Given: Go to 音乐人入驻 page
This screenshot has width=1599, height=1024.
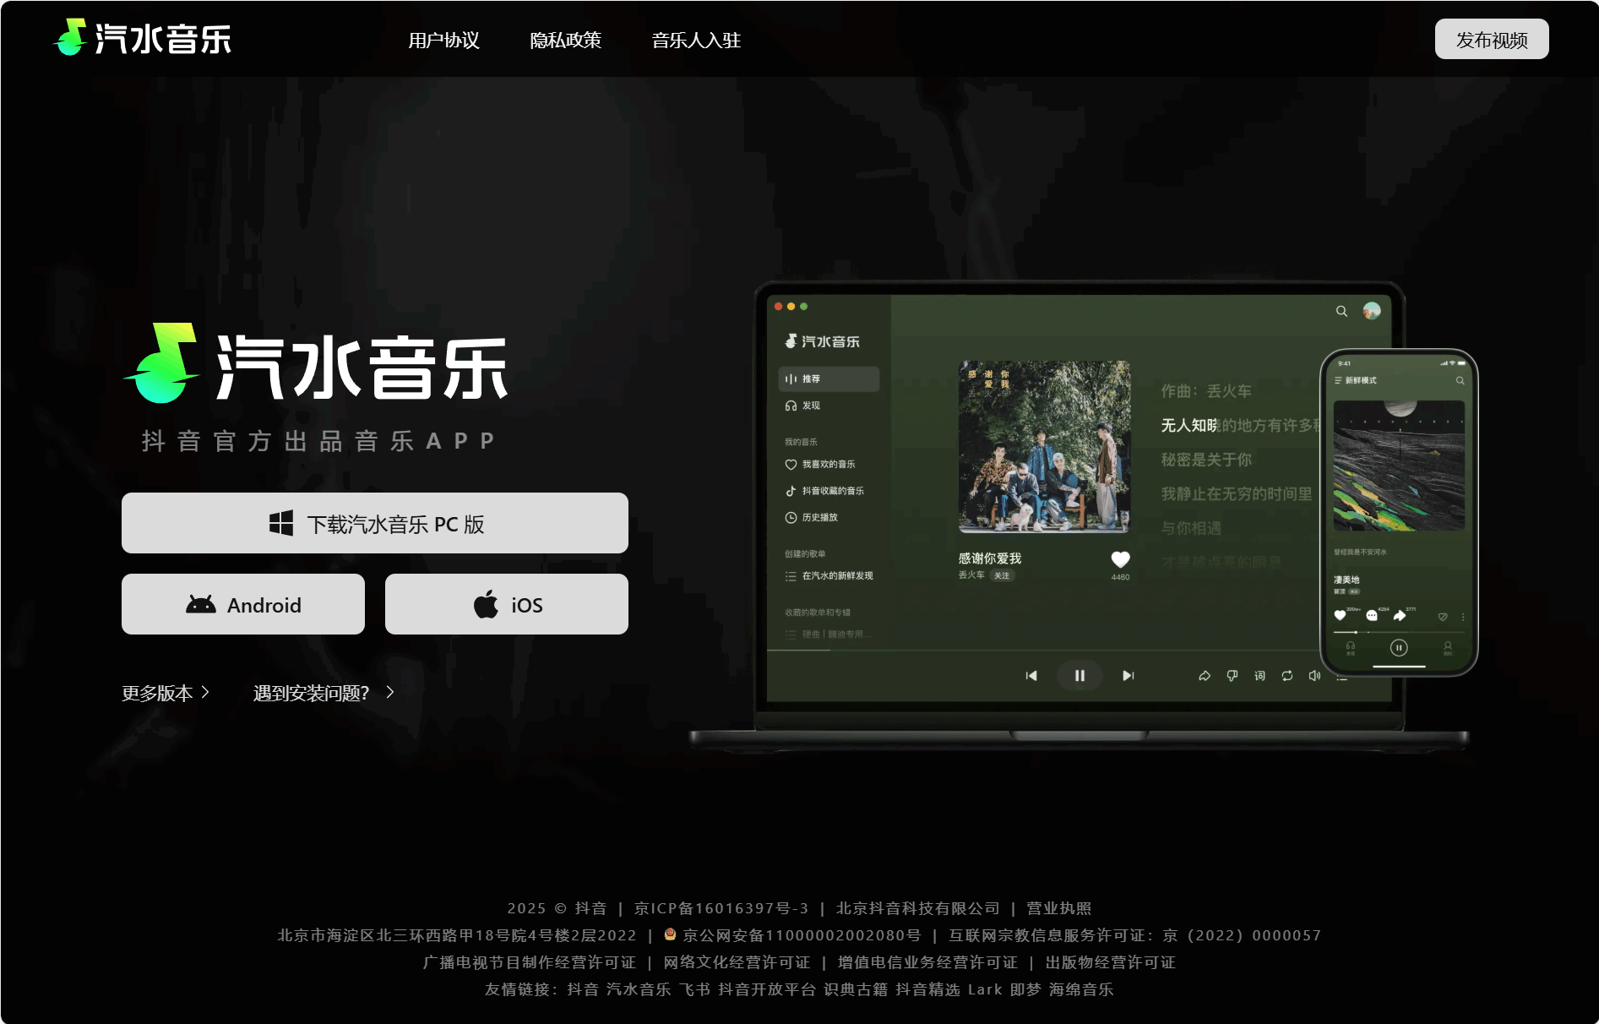Looking at the screenshot, I should pyautogui.click(x=696, y=41).
